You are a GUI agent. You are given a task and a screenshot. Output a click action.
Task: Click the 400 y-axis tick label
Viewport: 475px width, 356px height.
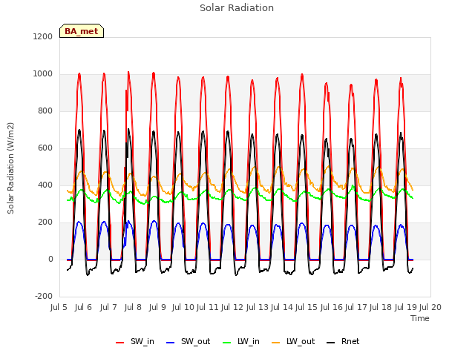point(45,185)
